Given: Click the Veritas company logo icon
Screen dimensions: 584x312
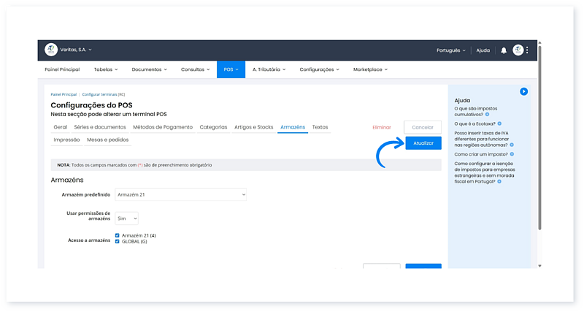Looking at the screenshot, I should [51, 50].
